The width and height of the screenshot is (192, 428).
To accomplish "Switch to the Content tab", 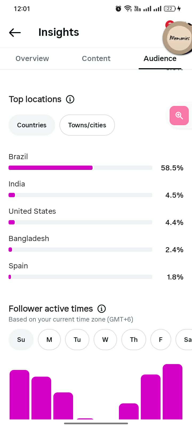I will tap(96, 58).
